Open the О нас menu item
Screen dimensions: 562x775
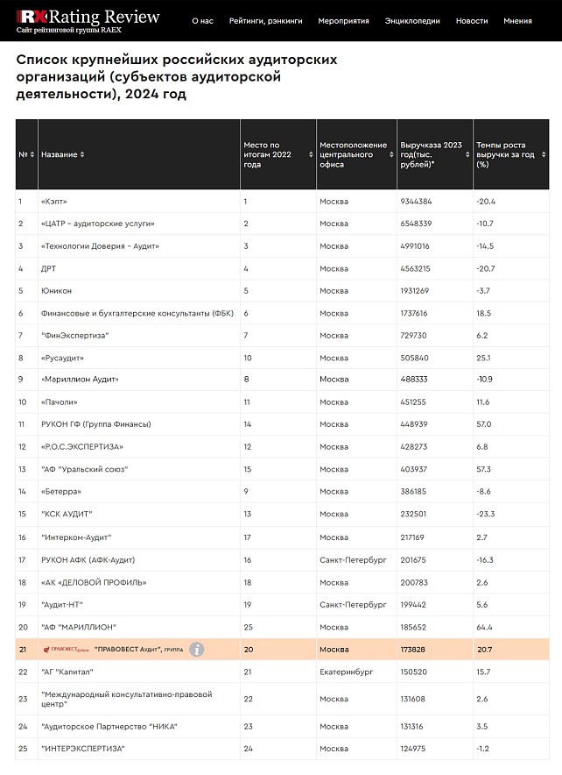tap(201, 21)
